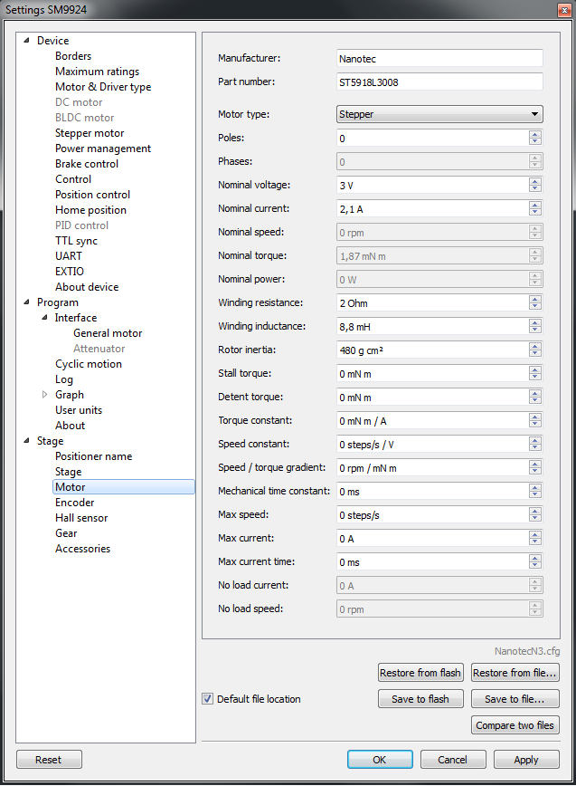Image resolution: width=576 pixels, height=786 pixels.
Task: Increment the Poles spinner value
Action: tap(535, 134)
